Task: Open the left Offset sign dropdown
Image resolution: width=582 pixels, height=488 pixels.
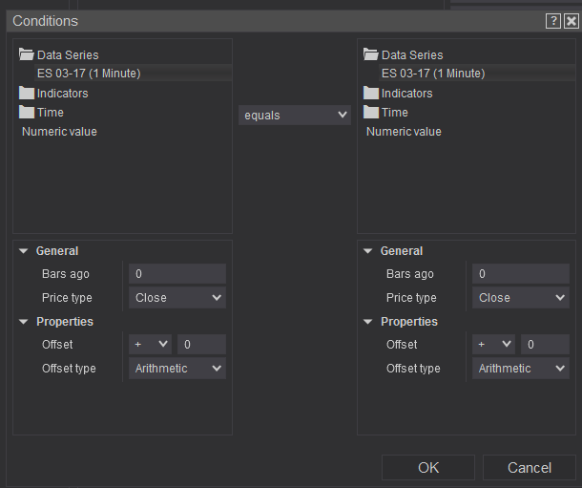Action: [x=150, y=344]
